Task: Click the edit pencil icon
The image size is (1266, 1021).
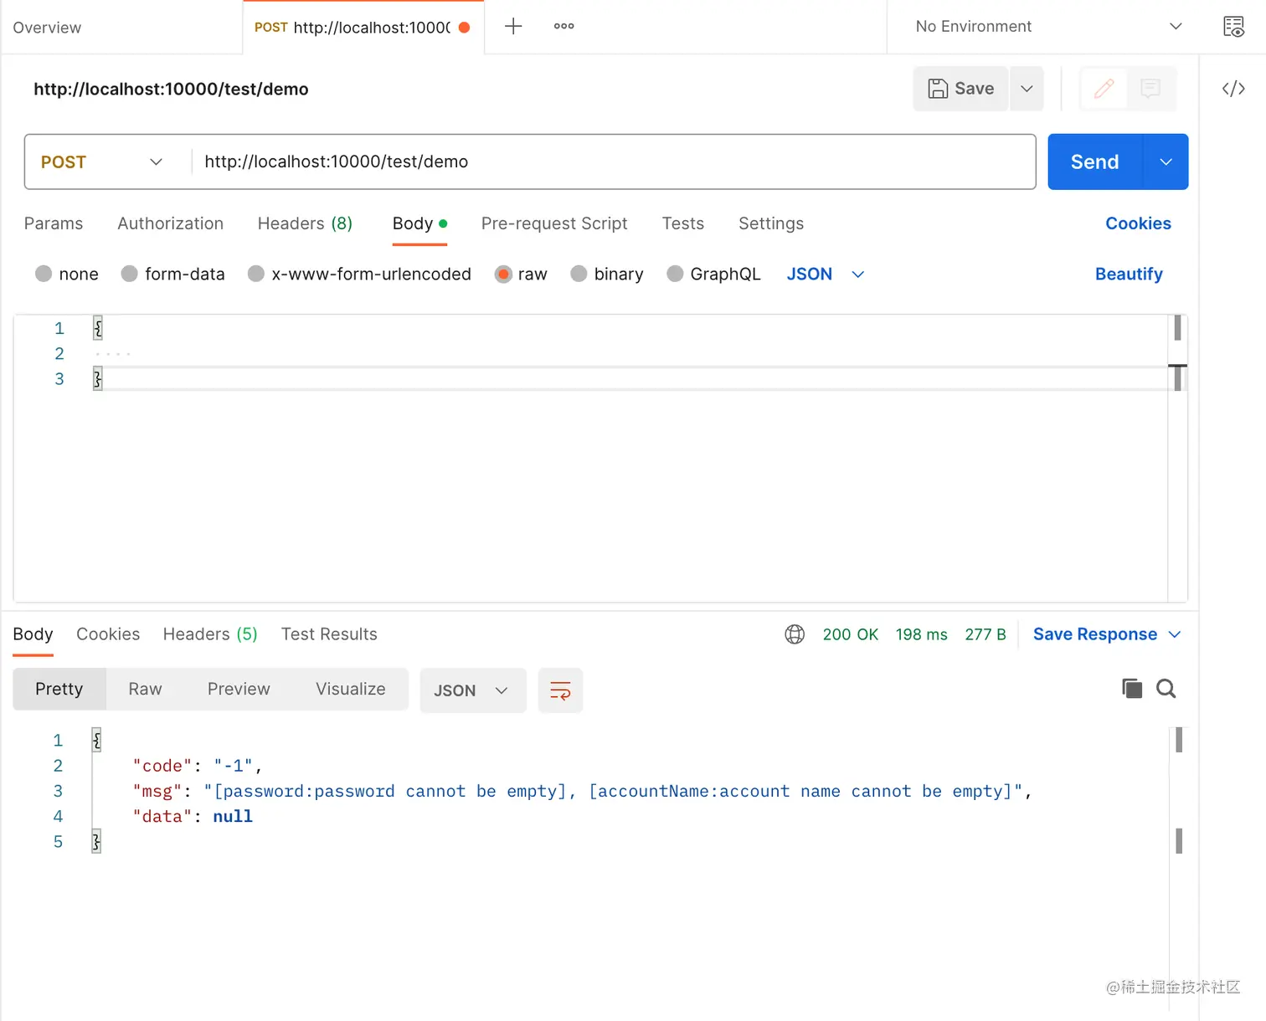Action: [1104, 88]
